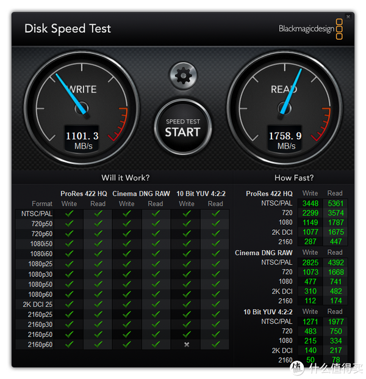Select the How Fast? heading
This screenshot has width=366, height=379.
294,178
